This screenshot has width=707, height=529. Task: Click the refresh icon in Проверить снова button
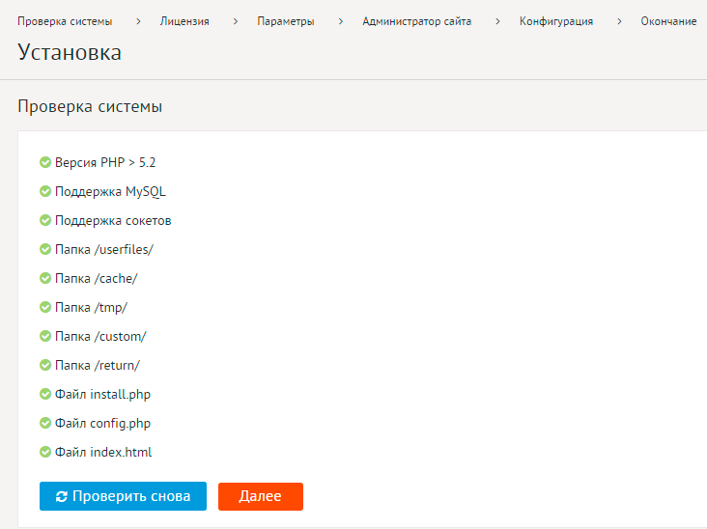[61, 496]
